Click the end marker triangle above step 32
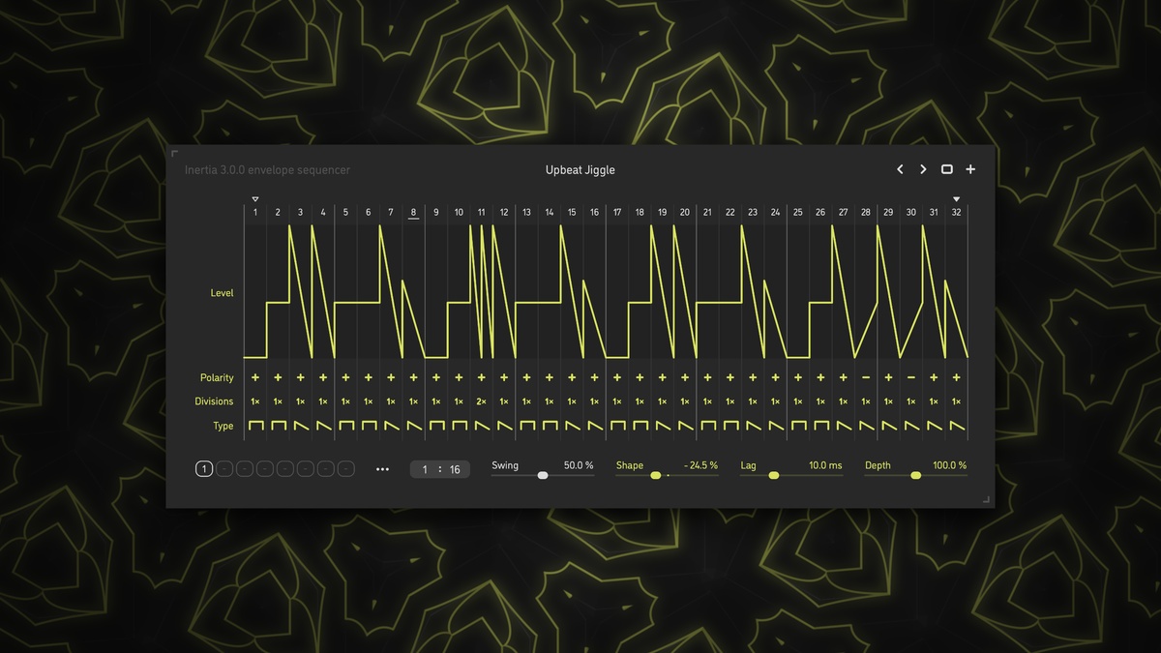Image resolution: width=1161 pixels, height=653 pixels. [x=956, y=199]
